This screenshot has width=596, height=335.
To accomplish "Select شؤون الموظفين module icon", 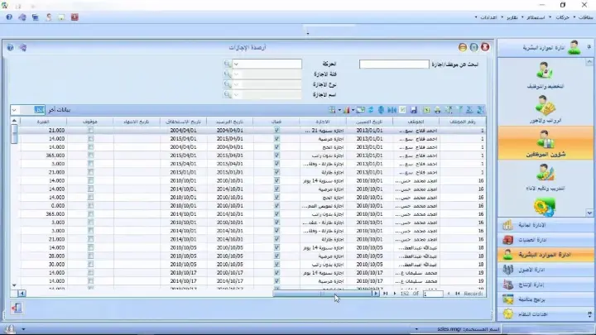I will [545, 143].
